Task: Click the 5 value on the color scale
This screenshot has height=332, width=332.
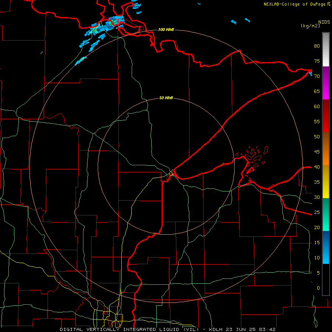Action: [318, 273]
